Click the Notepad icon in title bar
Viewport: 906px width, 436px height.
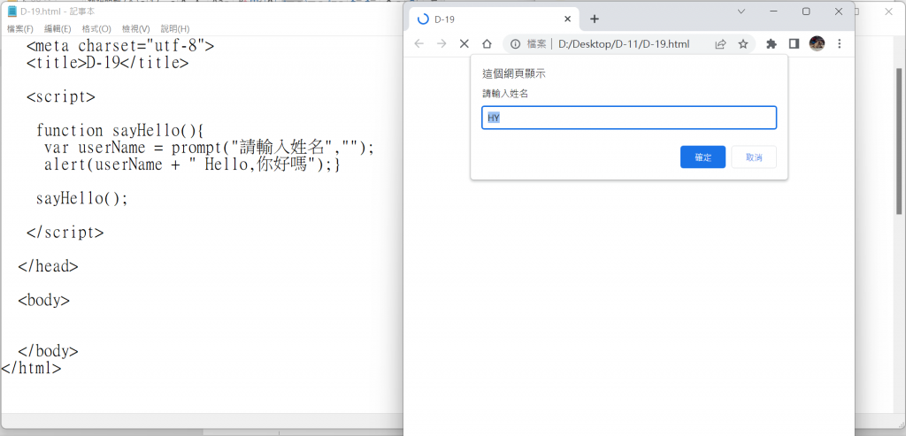tap(12, 11)
